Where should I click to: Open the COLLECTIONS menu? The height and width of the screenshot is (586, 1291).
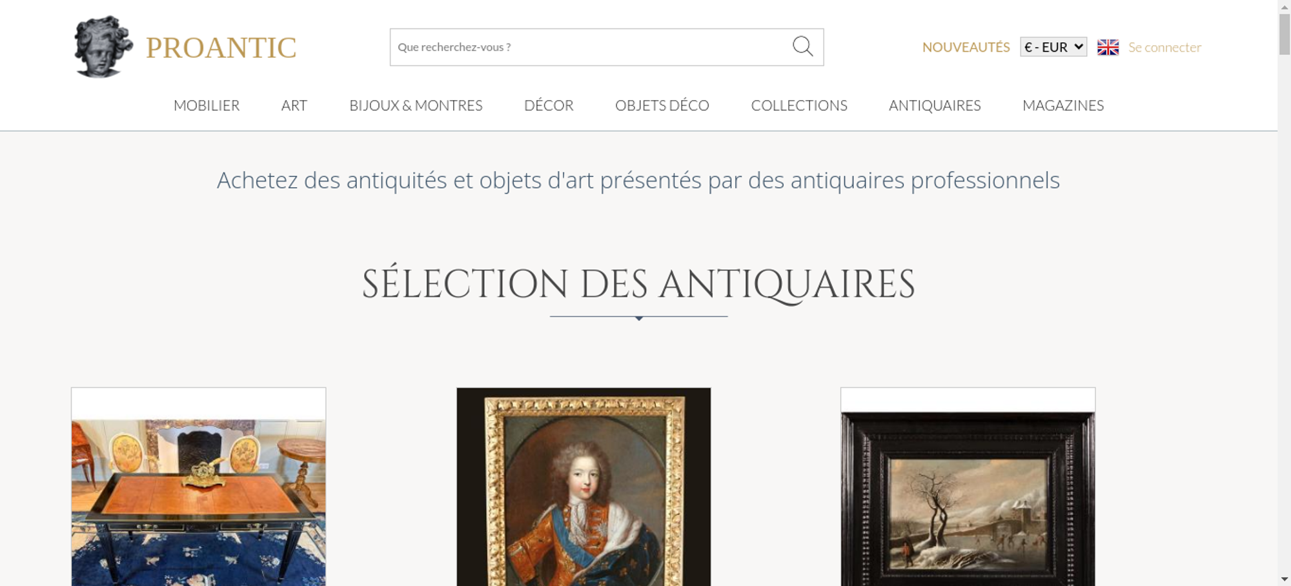(799, 105)
